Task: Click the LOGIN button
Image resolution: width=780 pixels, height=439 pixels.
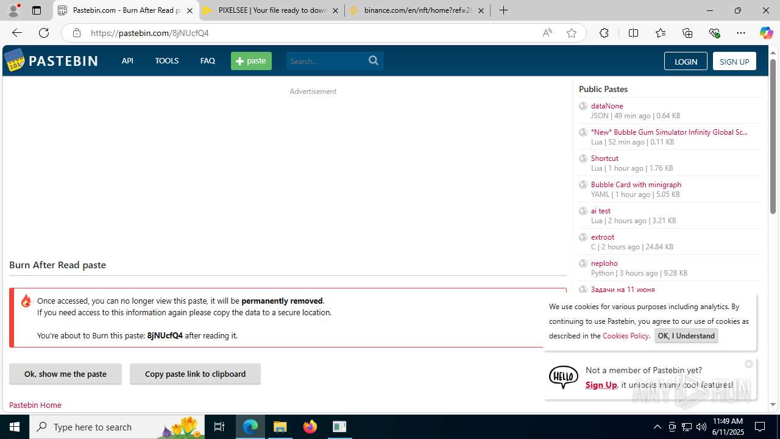Action: click(x=686, y=61)
